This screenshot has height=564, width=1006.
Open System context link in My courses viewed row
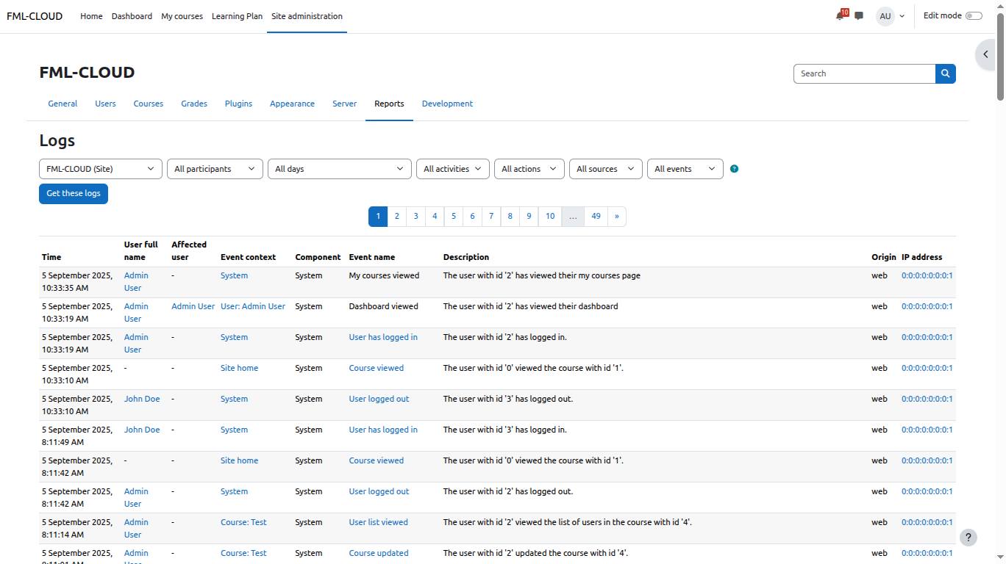click(x=234, y=276)
